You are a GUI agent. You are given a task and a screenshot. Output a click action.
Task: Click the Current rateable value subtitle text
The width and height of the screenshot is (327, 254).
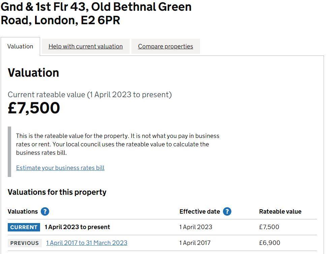(x=90, y=95)
